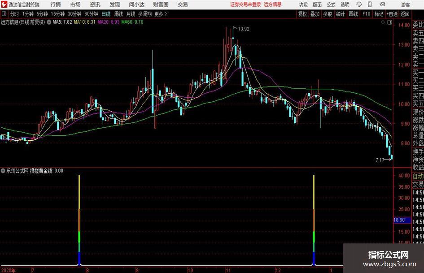Switch to the 5分钟 period tab

coord(42,14)
